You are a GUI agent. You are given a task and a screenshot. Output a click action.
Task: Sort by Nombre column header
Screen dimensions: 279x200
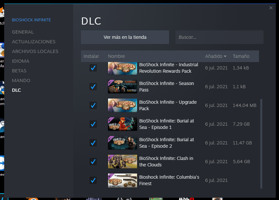coord(116,56)
